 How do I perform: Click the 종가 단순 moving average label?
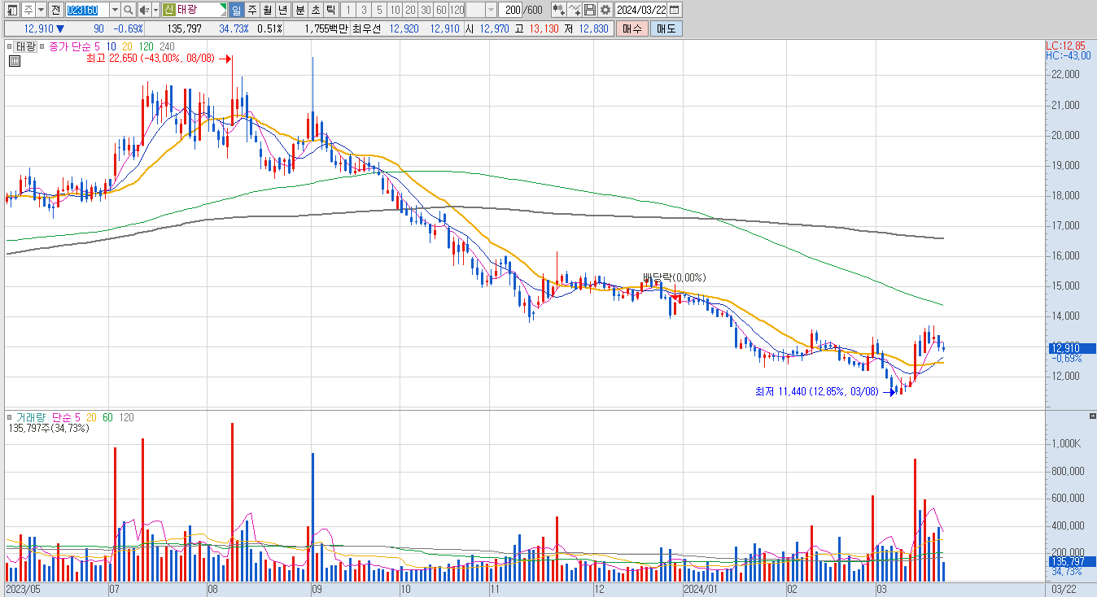coord(69,46)
